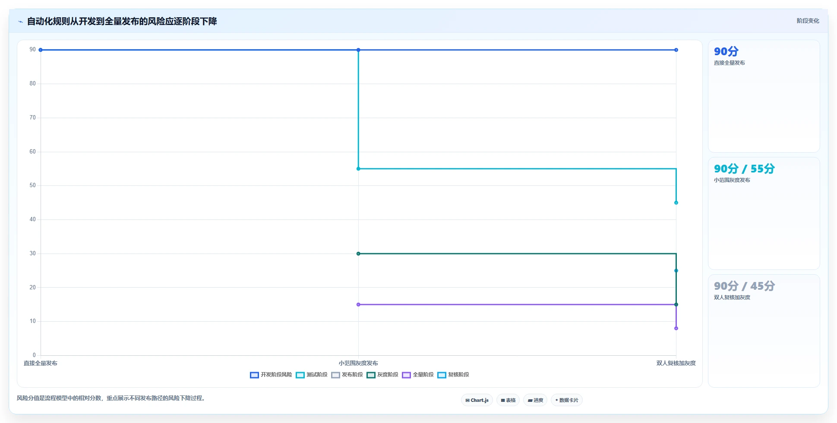
Task: Click the 阶段变化 label in header
Action: [808, 21]
